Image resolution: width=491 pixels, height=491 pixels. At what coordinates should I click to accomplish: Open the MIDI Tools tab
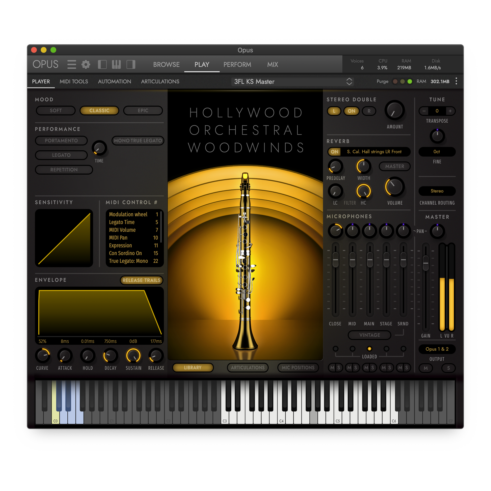click(74, 81)
